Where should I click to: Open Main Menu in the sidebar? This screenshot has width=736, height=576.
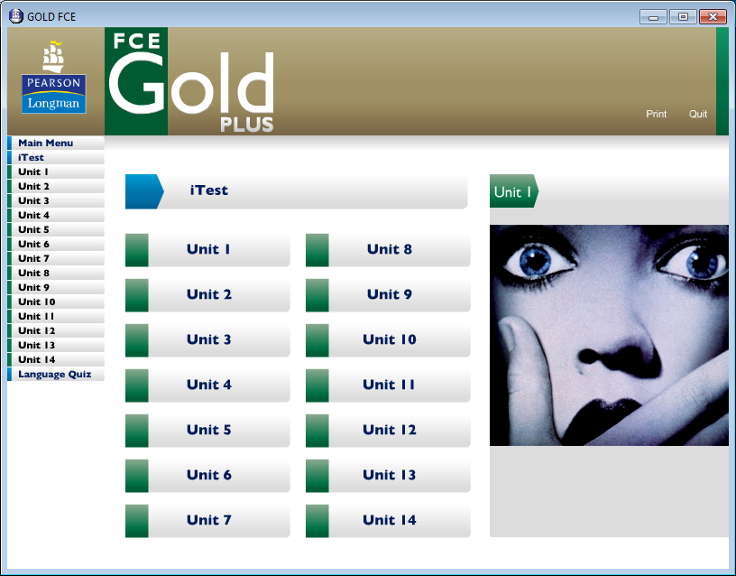[45, 143]
